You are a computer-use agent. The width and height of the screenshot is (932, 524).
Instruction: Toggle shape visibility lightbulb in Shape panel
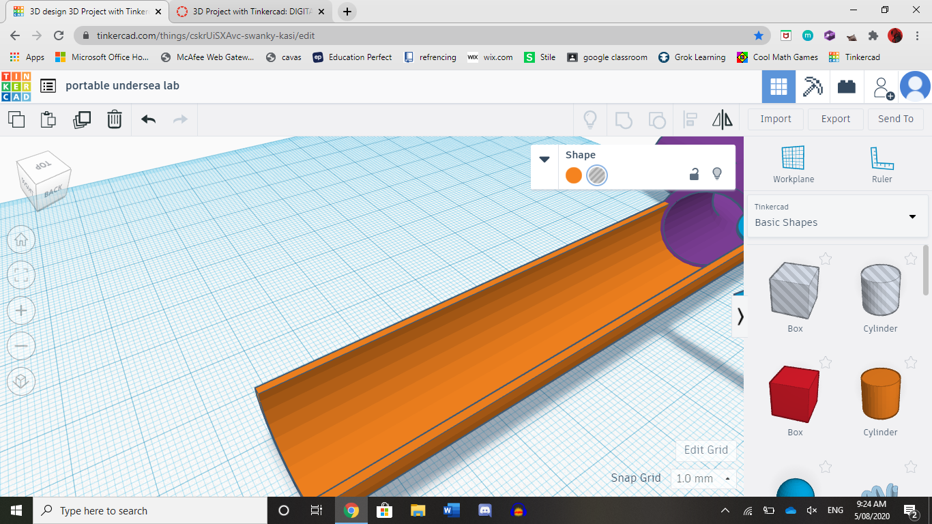coord(717,174)
